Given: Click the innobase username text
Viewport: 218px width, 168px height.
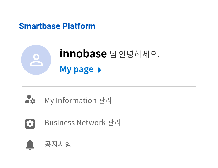Looking at the screenshot, I should (x=83, y=53).
